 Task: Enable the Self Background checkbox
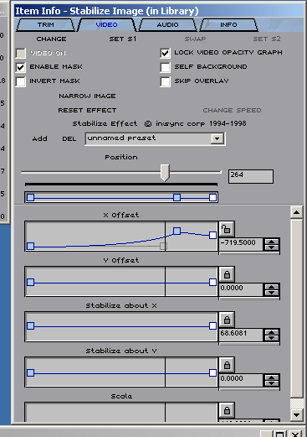165,67
